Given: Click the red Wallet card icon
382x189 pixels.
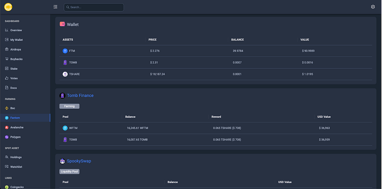Looking at the screenshot, I should point(62,24).
